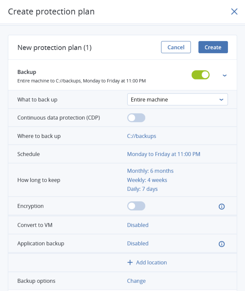Adjust the Weekly: 4 weeks retention
245x291 pixels.
pyautogui.click(x=147, y=180)
